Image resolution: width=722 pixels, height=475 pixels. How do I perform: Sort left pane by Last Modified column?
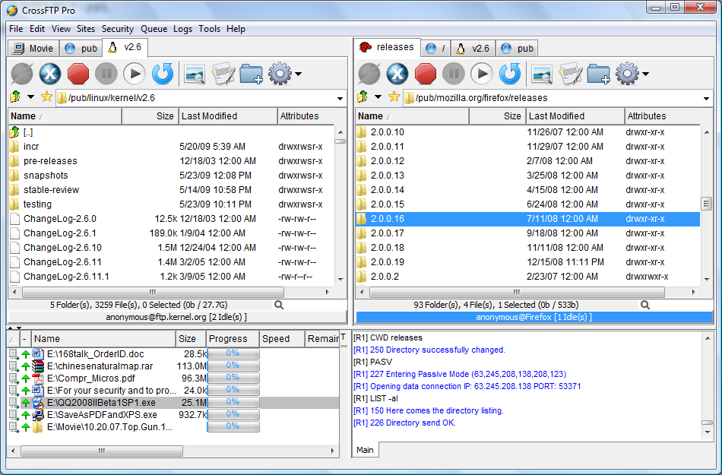[210, 116]
